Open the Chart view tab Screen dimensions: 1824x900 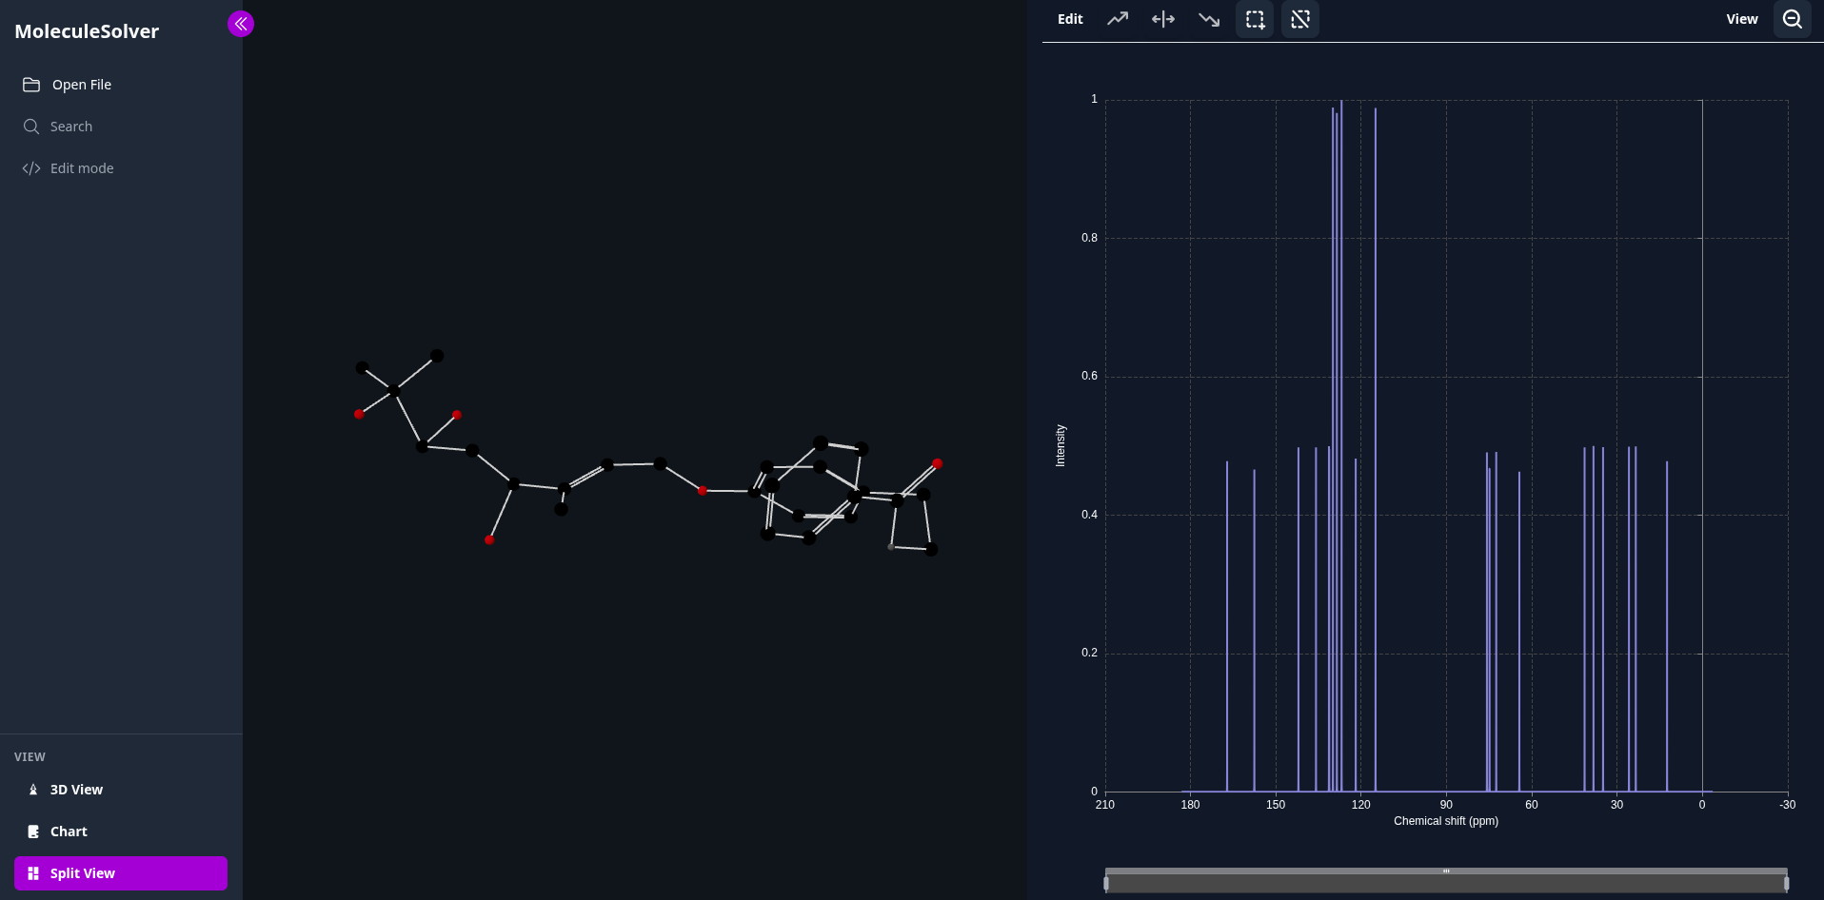coord(67,831)
